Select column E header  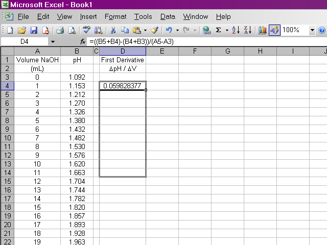click(162, 51)
